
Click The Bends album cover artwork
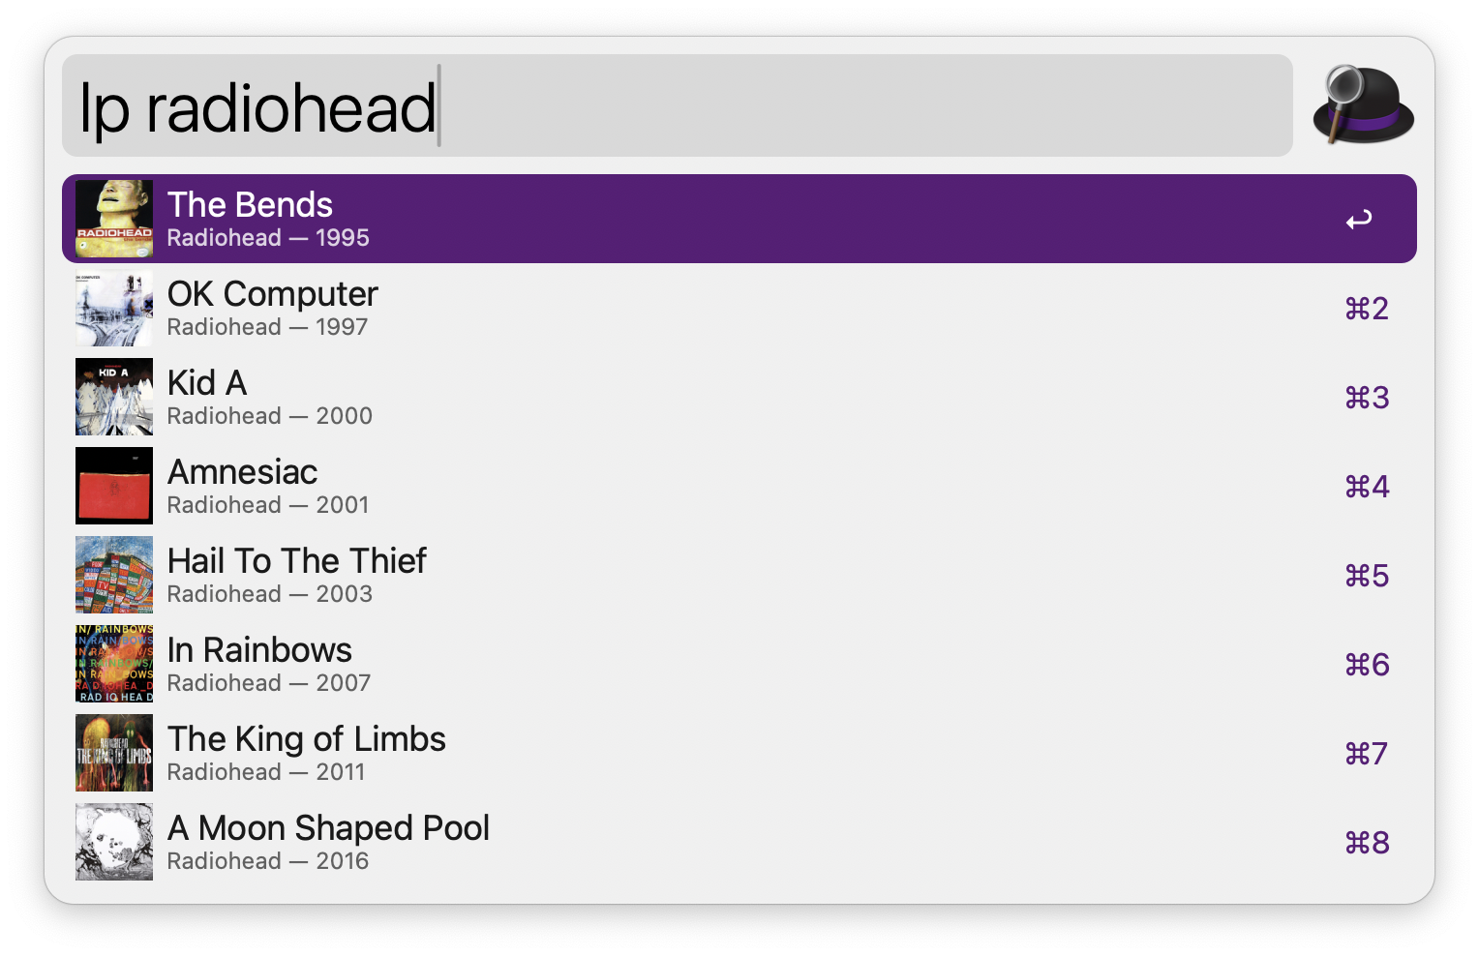coord(113,219)
